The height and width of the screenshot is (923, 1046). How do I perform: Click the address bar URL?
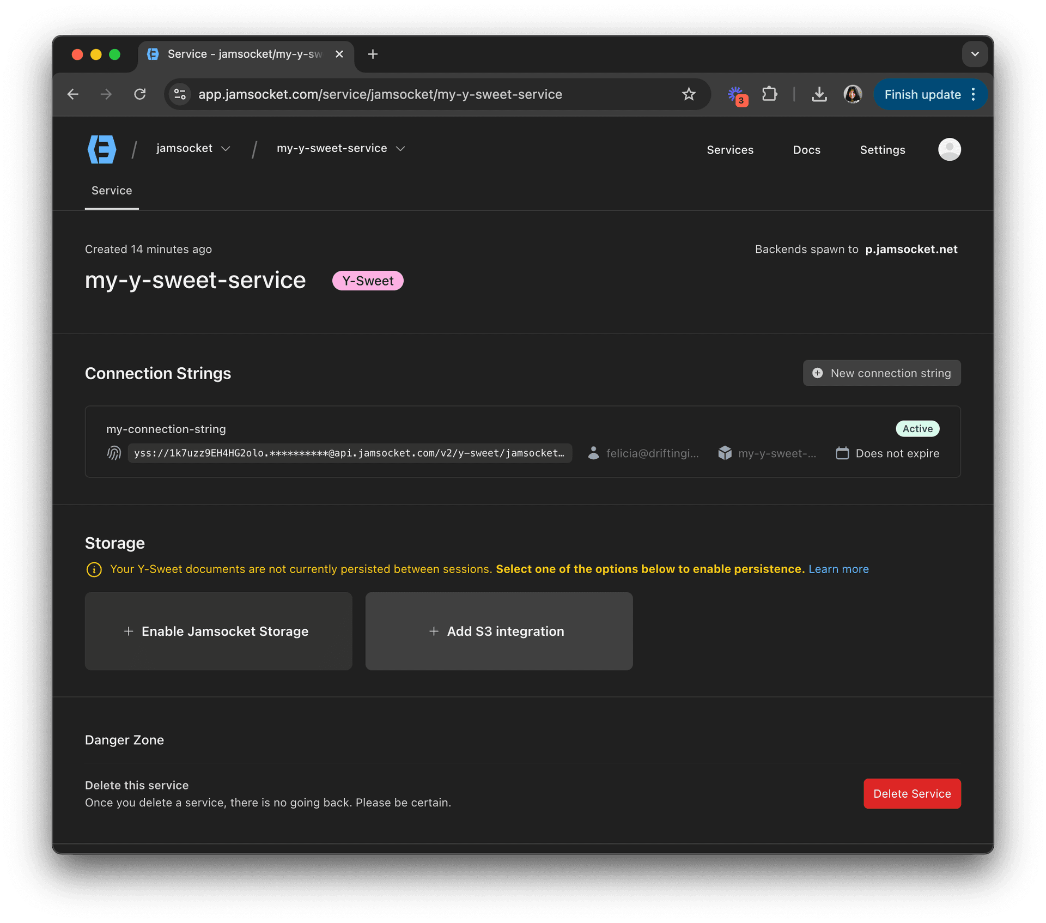(380, 94)
